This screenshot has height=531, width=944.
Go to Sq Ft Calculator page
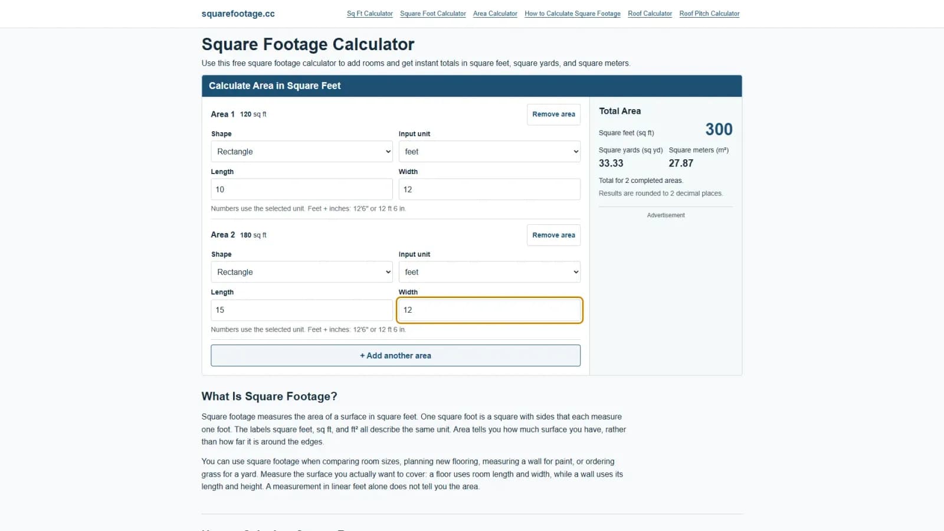370,14
